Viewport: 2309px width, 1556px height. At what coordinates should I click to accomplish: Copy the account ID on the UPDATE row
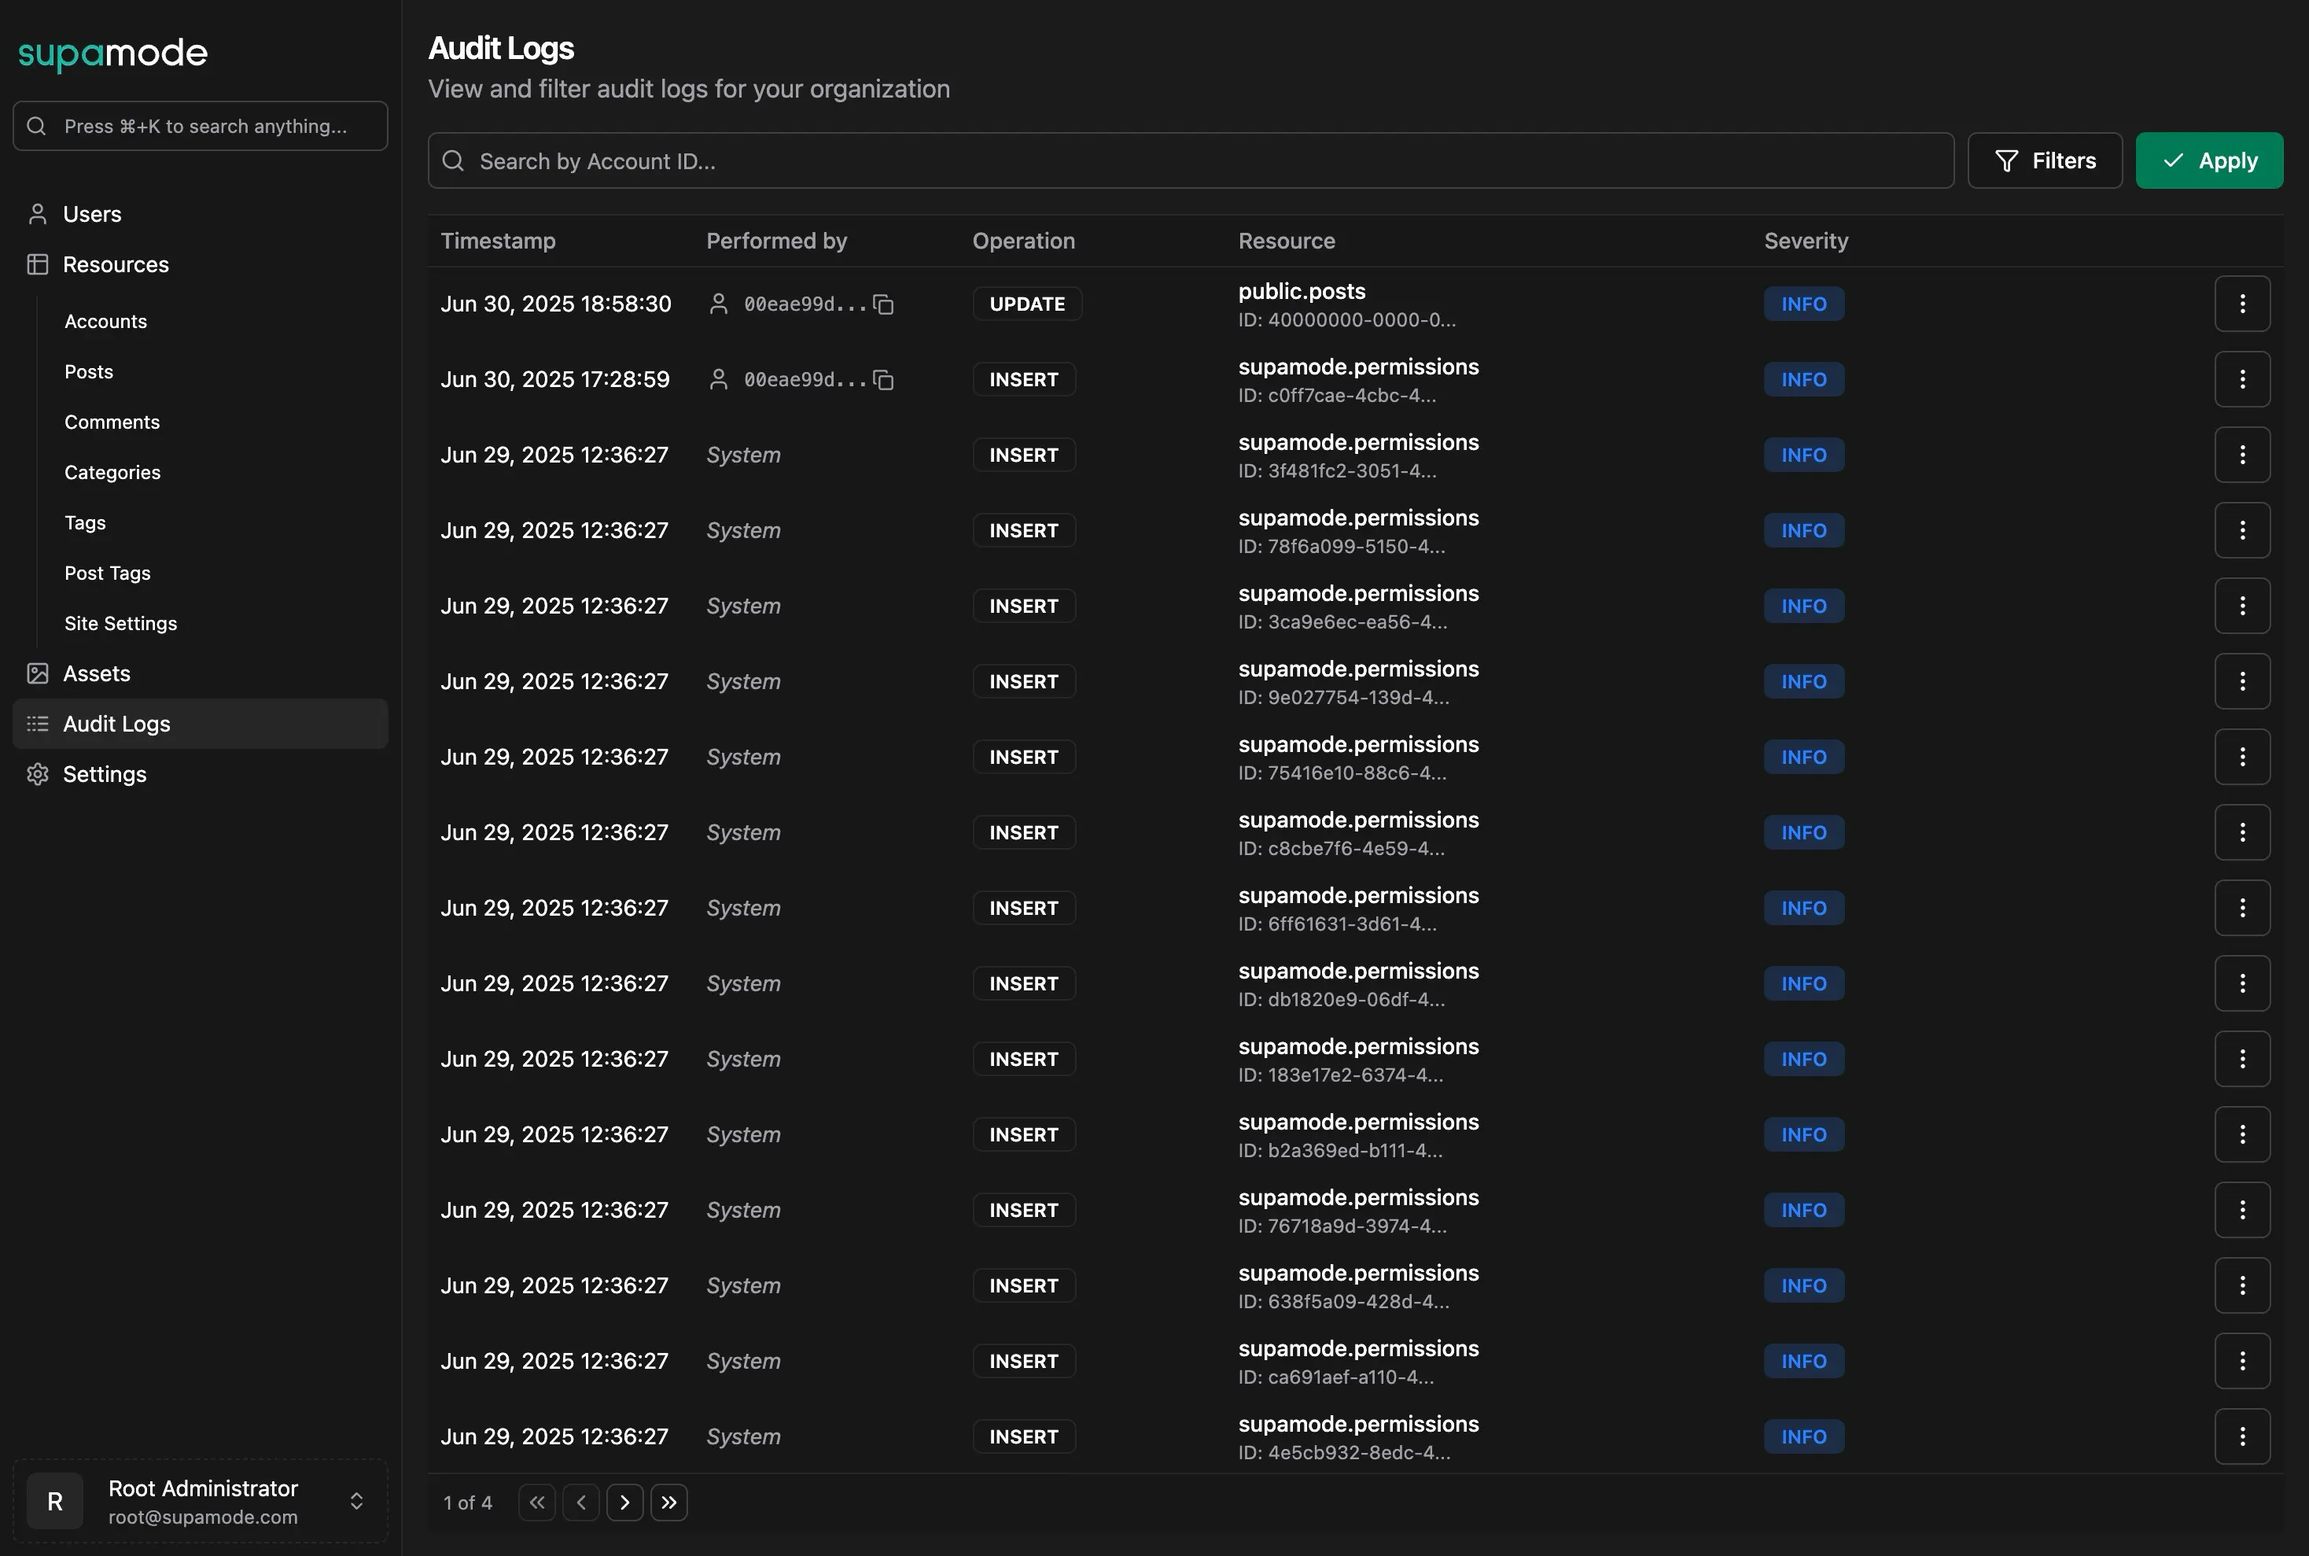[x=884, y=304]
